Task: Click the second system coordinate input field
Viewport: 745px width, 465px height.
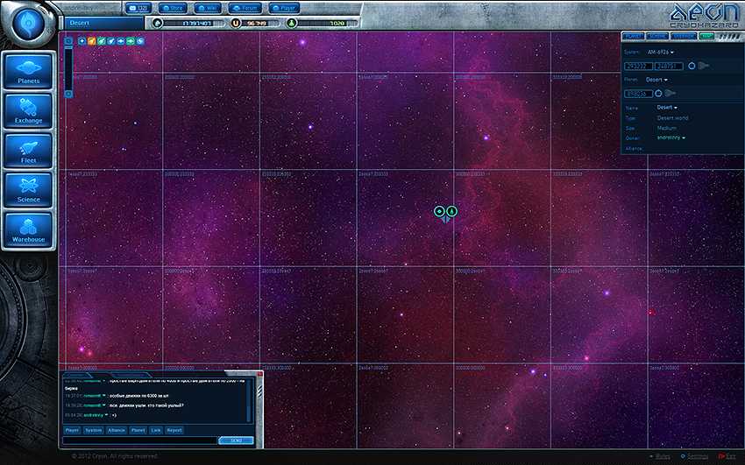Action: click(669, 66)
